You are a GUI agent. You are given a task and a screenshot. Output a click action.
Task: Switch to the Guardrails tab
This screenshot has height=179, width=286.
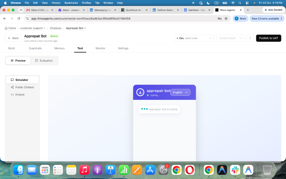pos(35,48)
